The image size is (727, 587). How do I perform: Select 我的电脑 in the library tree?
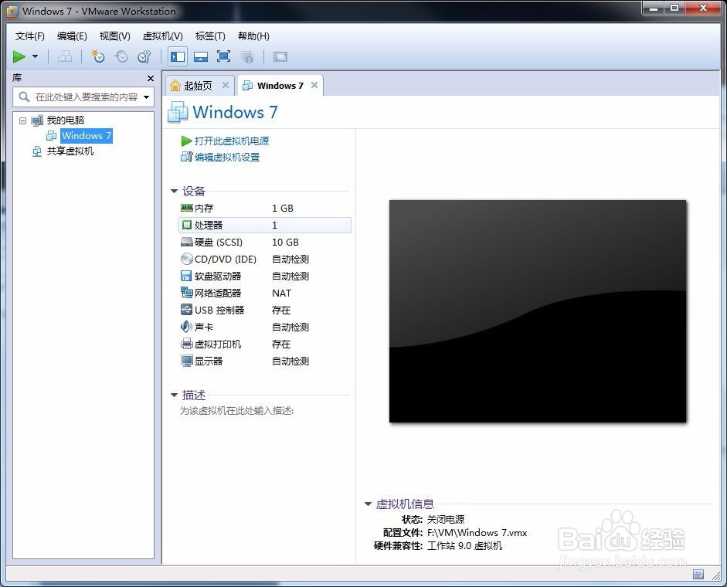pyautogui.click(x=66, y=120)
